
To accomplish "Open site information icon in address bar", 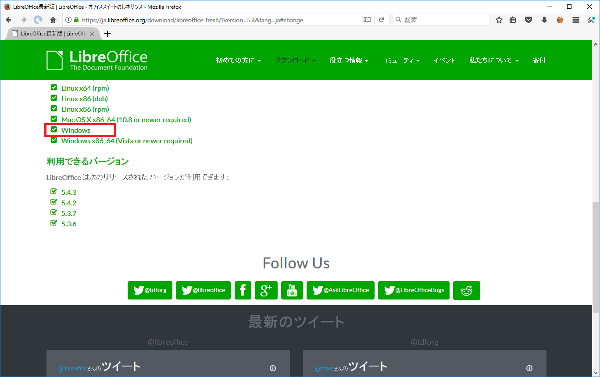I will pyautogui.click(x=68, y=20).
